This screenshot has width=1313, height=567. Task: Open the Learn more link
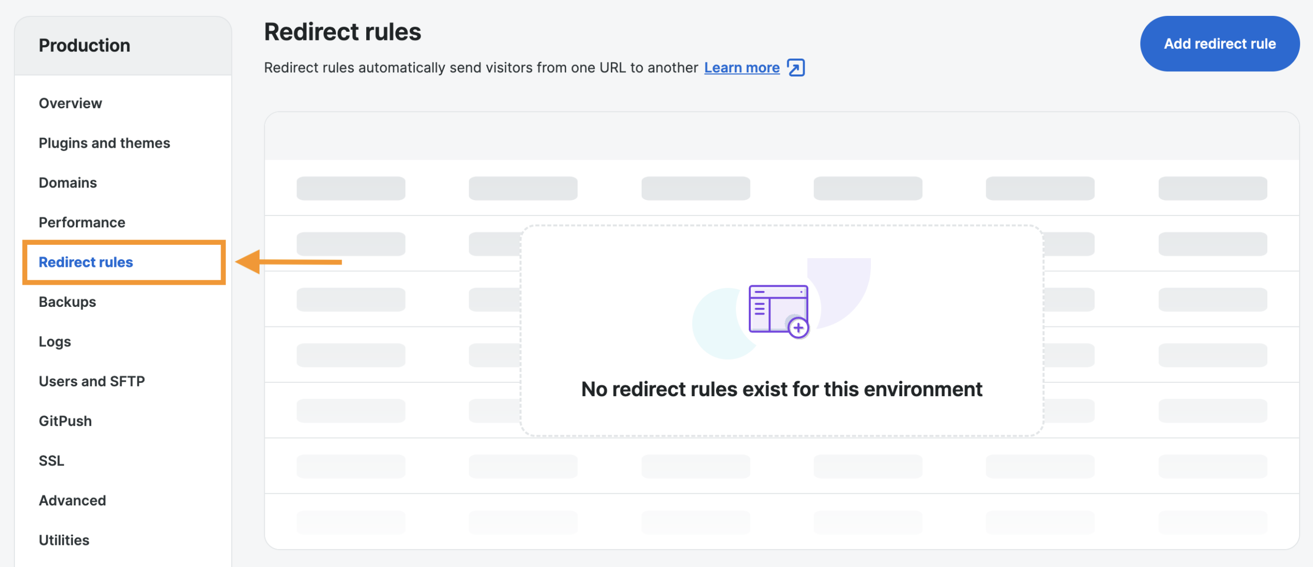pos(742,68)
